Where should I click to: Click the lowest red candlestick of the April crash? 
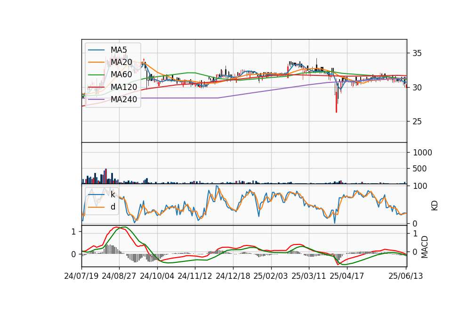(336, 102)
